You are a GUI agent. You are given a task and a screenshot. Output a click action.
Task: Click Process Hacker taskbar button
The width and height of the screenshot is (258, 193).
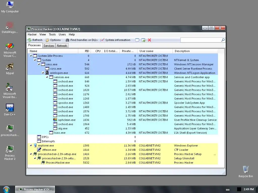pyautogui.click(x=35, y=189)
